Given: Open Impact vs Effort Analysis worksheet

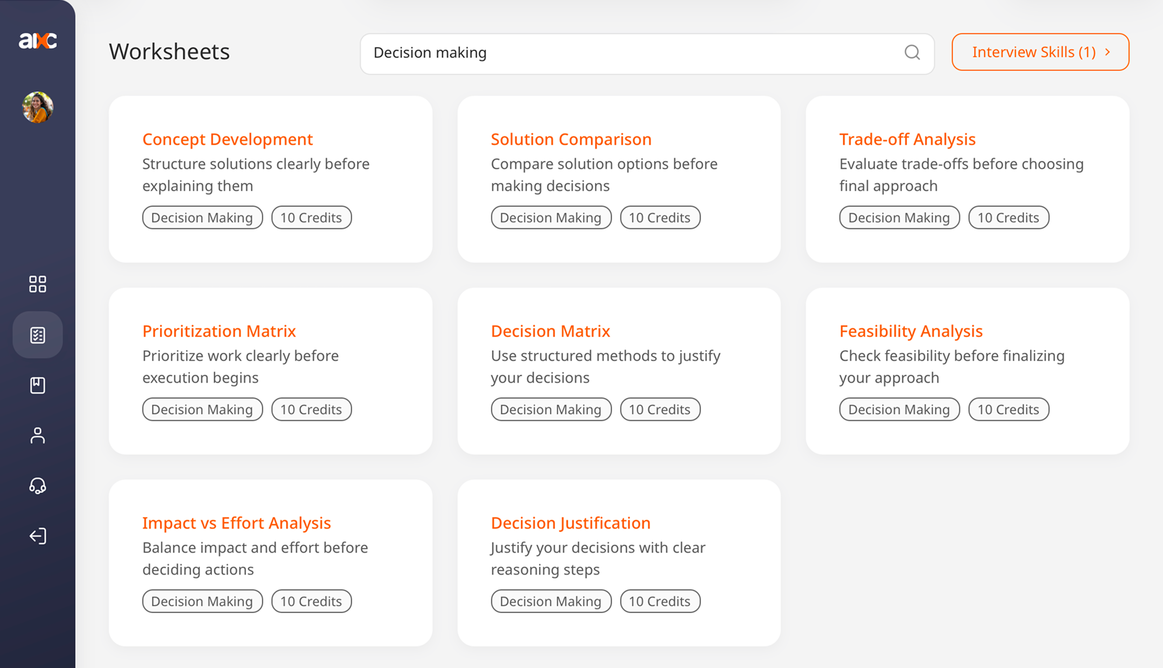Looking at the screenshot, I should point(236,523).
